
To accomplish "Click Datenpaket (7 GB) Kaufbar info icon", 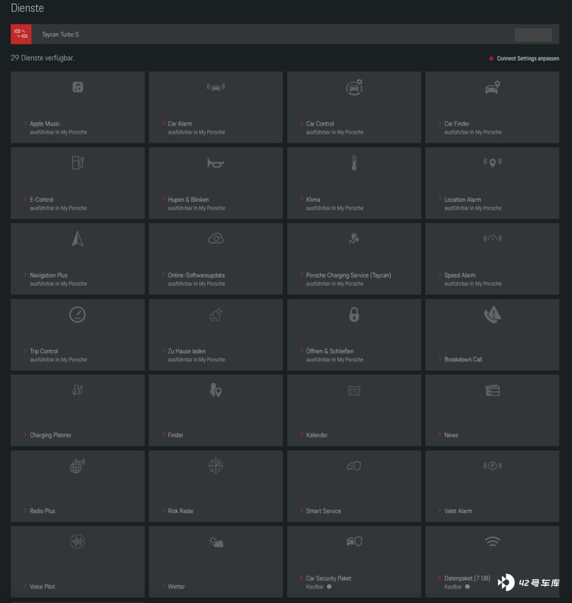I will (467, 587).
